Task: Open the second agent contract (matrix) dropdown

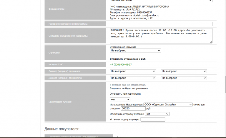Action: pos(184,71)
